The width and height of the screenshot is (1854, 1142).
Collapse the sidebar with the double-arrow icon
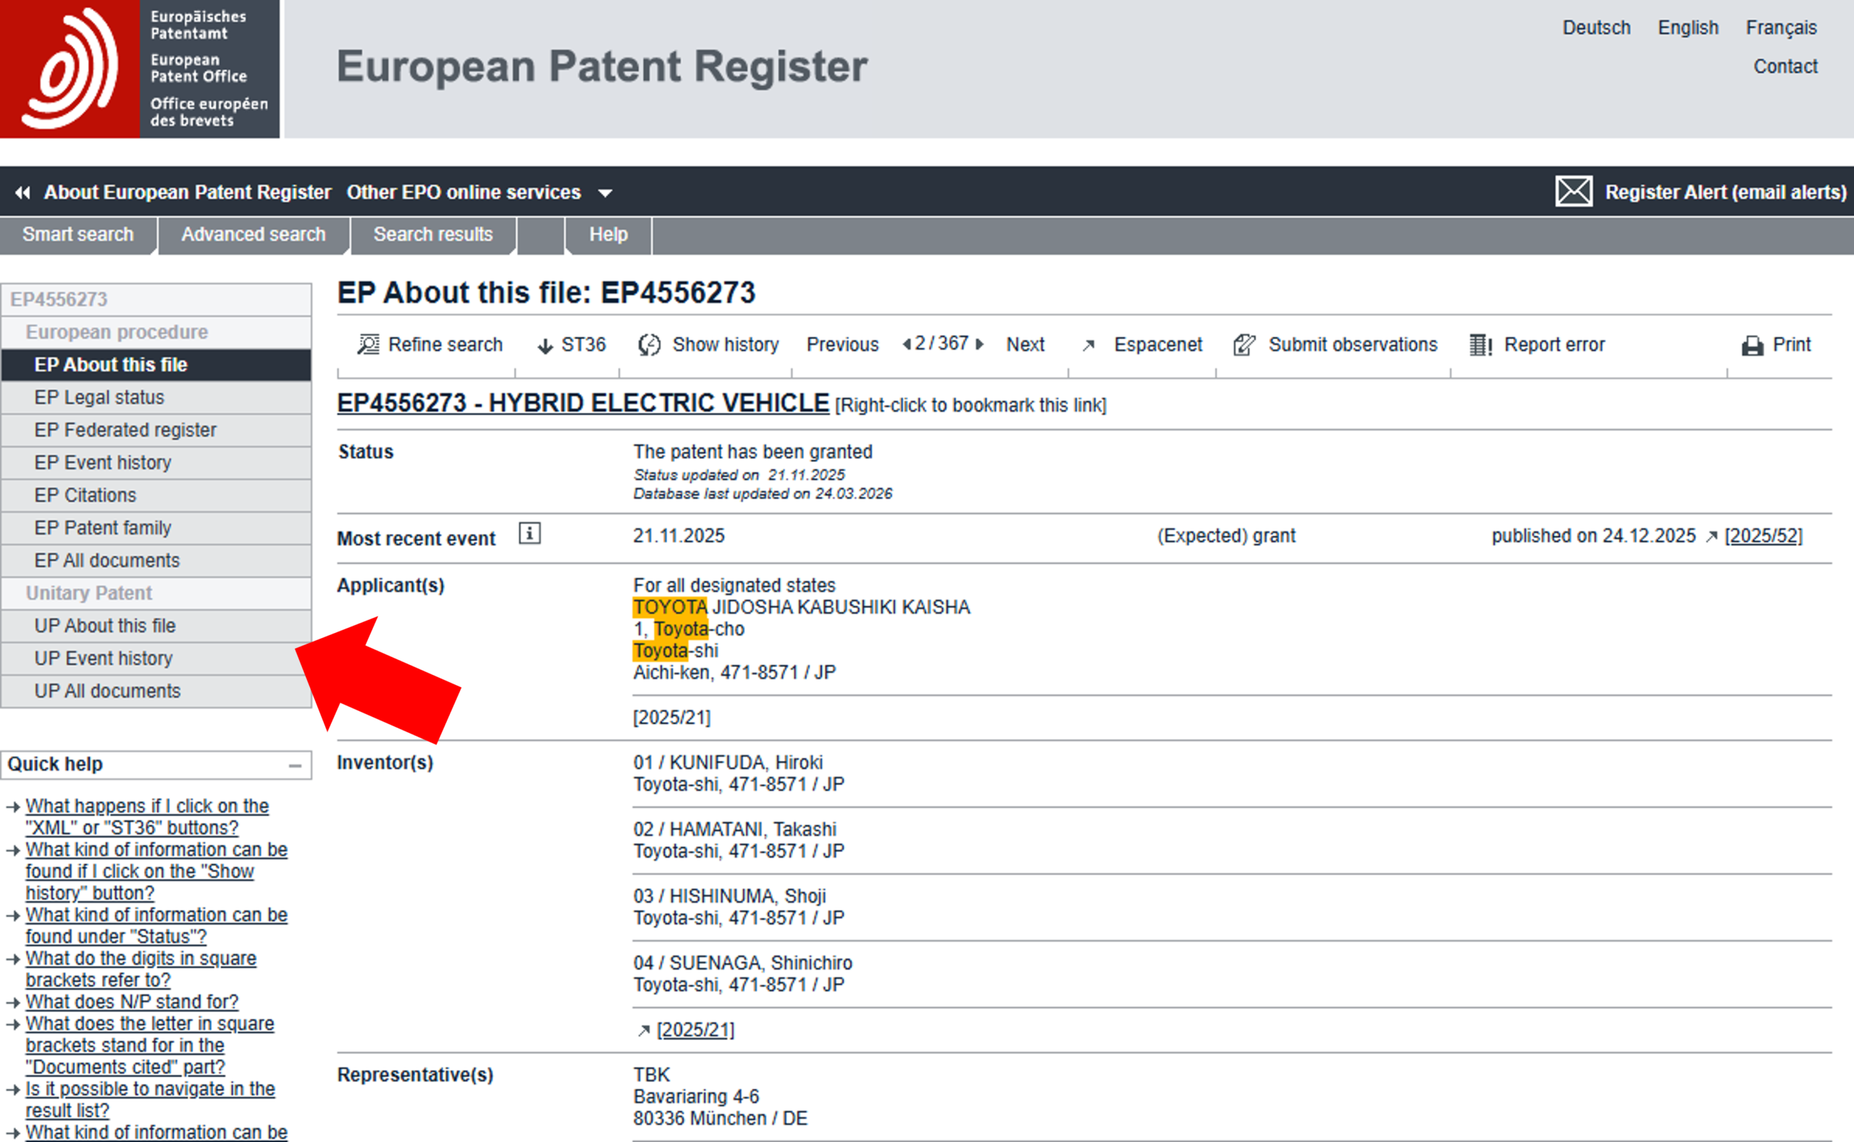[22, 193]
